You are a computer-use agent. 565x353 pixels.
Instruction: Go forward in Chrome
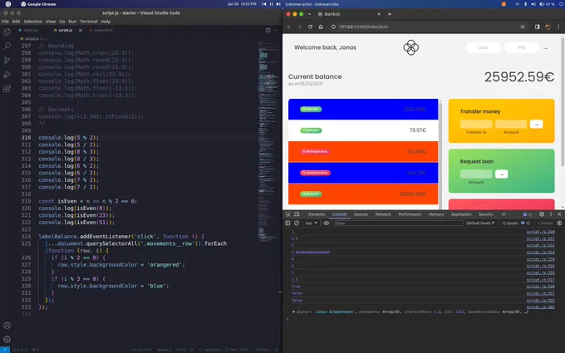pos(299,27)
